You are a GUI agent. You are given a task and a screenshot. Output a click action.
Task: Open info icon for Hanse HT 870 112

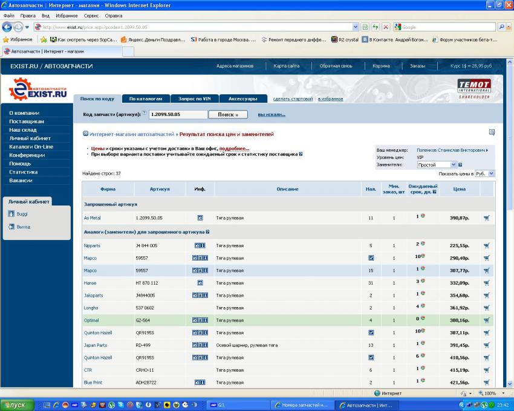coord(200,283)
